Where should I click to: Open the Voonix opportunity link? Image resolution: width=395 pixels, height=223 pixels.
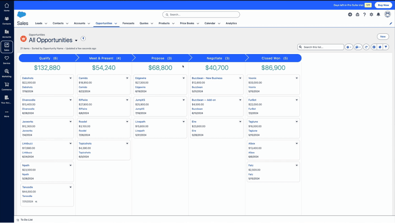click(252, 78)
